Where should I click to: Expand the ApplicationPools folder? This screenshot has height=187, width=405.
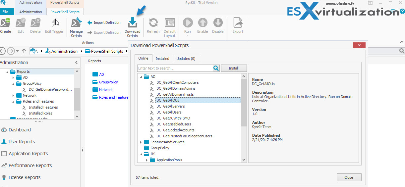pyautogui.click(x=147, y=160)
